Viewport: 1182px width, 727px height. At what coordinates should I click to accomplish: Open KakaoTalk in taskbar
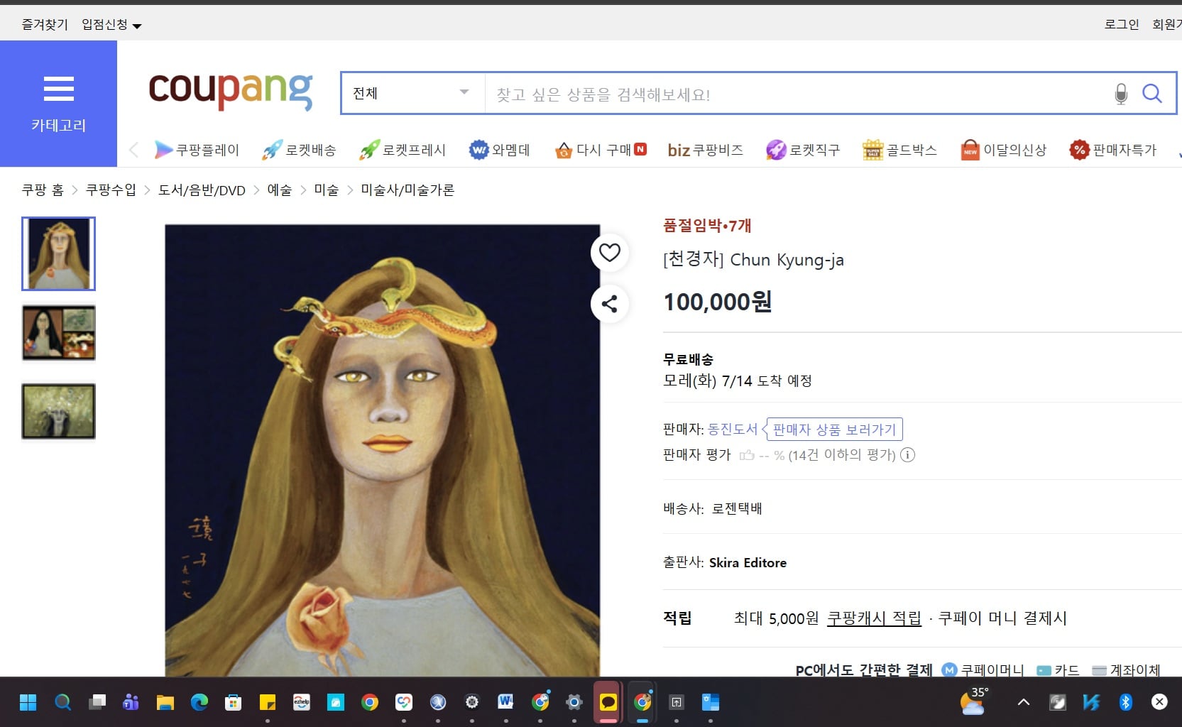608,702
